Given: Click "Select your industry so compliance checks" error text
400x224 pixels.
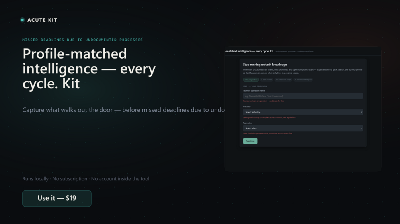Looking at the screenshot, I should click(x=269, y=117).
